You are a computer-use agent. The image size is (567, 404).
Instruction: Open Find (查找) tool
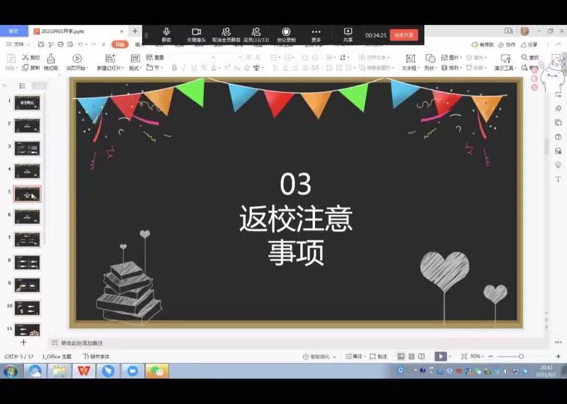click(x=530, y=57)
